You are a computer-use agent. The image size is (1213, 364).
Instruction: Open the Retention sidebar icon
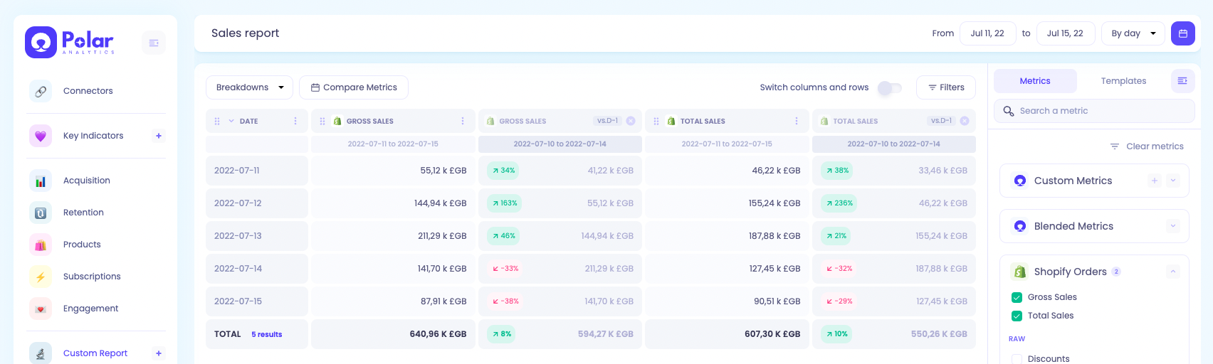click(41, 213)
